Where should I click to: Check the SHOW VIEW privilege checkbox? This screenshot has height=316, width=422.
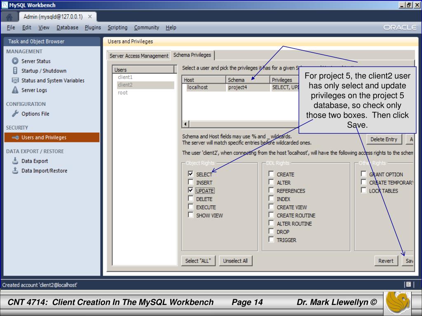coord(190,215)
